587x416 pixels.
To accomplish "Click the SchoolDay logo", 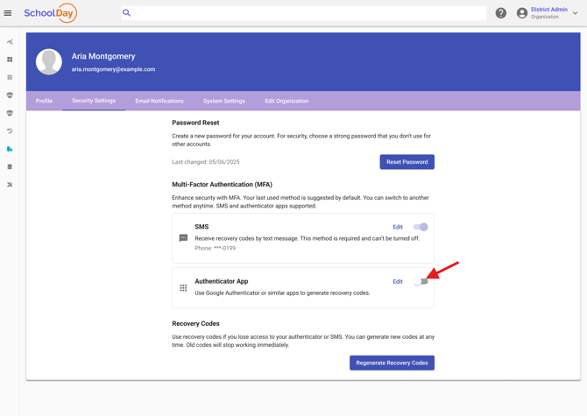I will (x=50, y=13).
